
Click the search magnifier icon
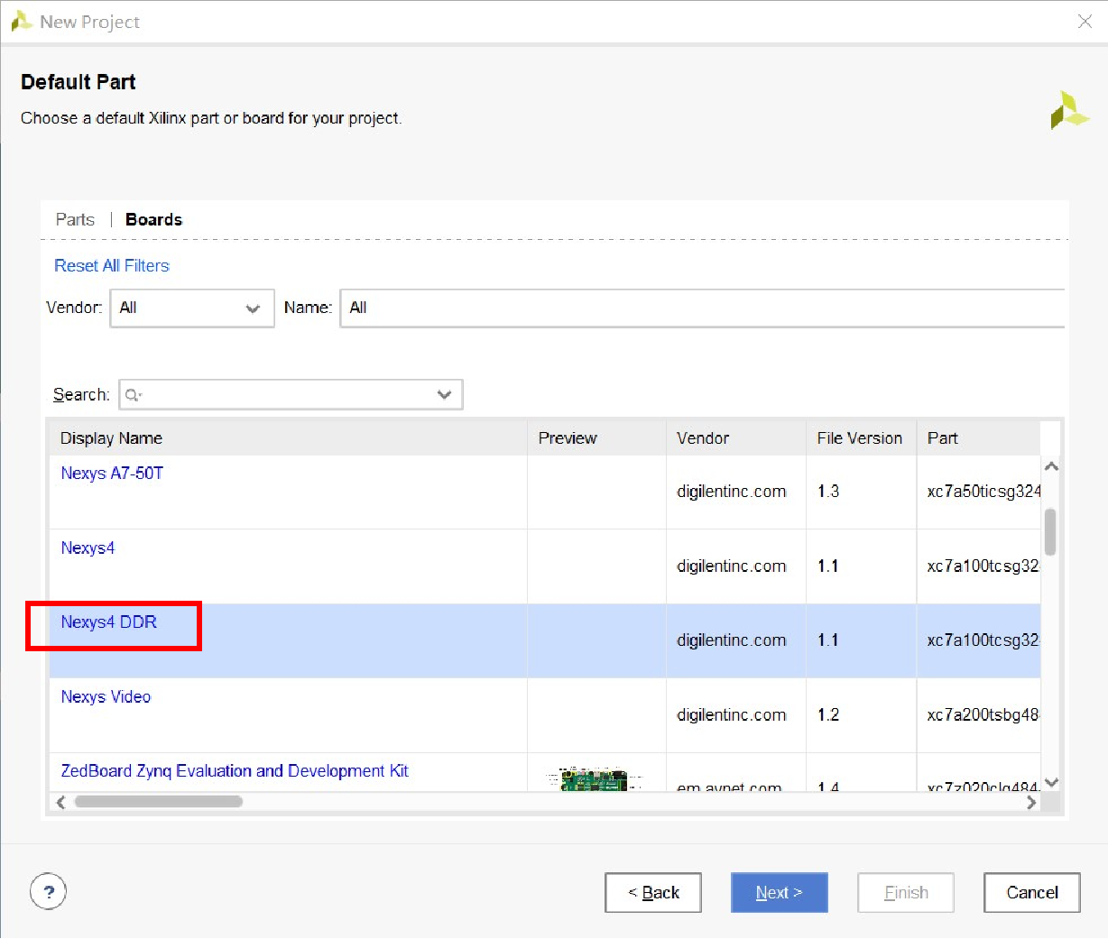click(134, 395)
